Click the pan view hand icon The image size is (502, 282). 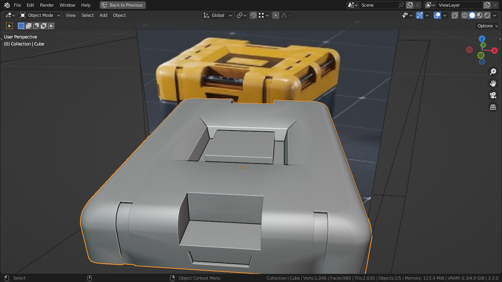493,83
